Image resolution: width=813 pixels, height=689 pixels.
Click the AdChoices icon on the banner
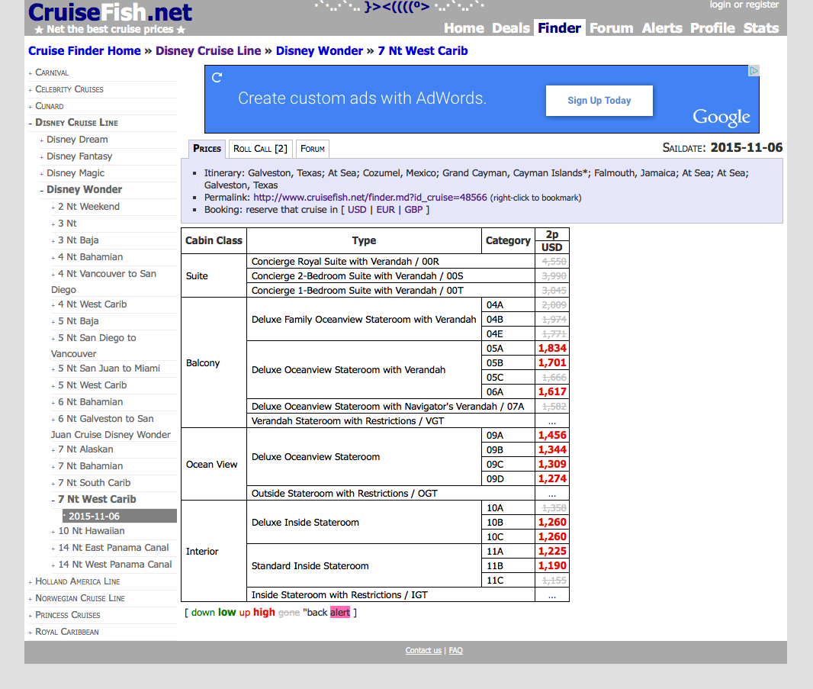pos(754,70)
